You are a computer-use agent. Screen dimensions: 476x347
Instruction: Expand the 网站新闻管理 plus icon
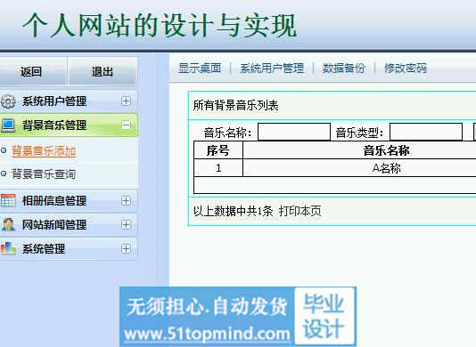click(126, 224)
